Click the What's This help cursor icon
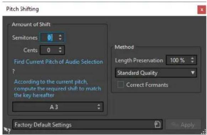 click(x=7, y=130)
